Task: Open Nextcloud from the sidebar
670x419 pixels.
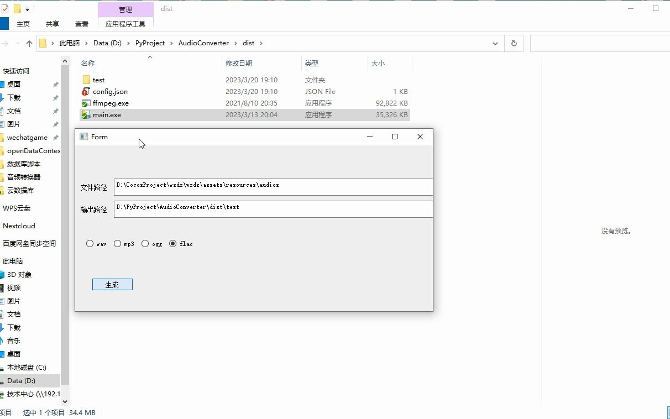Action: (20, 226)
